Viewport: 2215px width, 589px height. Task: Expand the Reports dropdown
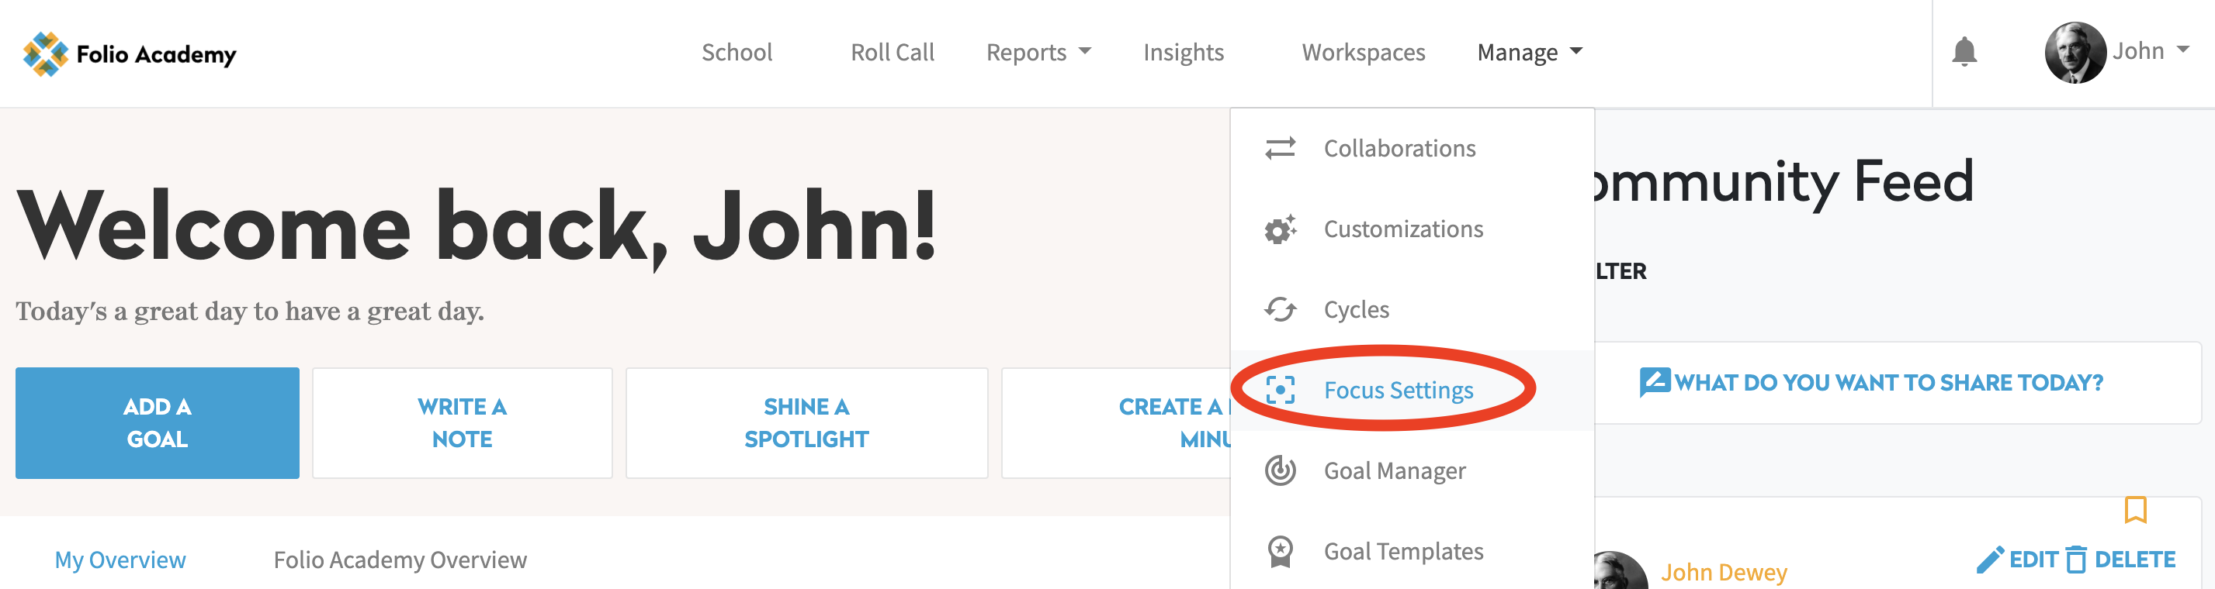[1038, 53]
